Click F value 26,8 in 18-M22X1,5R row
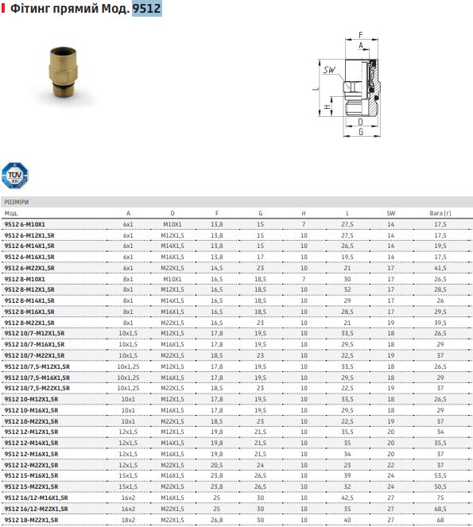Screen dimensions: 473x527 217,520
